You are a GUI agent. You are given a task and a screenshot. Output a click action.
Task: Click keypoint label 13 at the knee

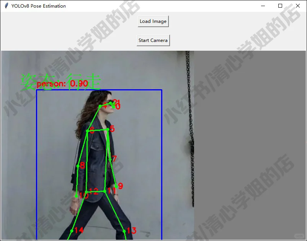tap(131, 231)
